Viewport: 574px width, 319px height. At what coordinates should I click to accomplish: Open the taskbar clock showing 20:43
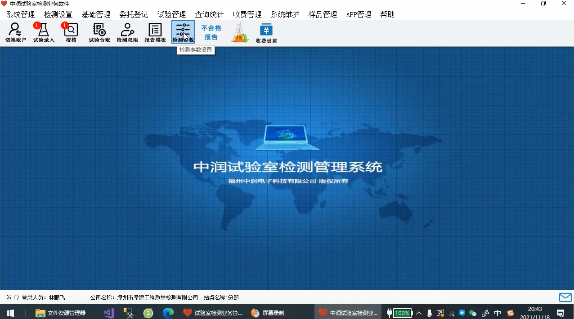[x=535, y=313]
